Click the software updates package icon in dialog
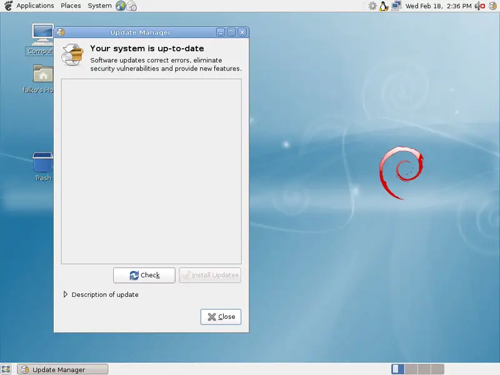The image size is (500, 375). [x=72, y=55]
